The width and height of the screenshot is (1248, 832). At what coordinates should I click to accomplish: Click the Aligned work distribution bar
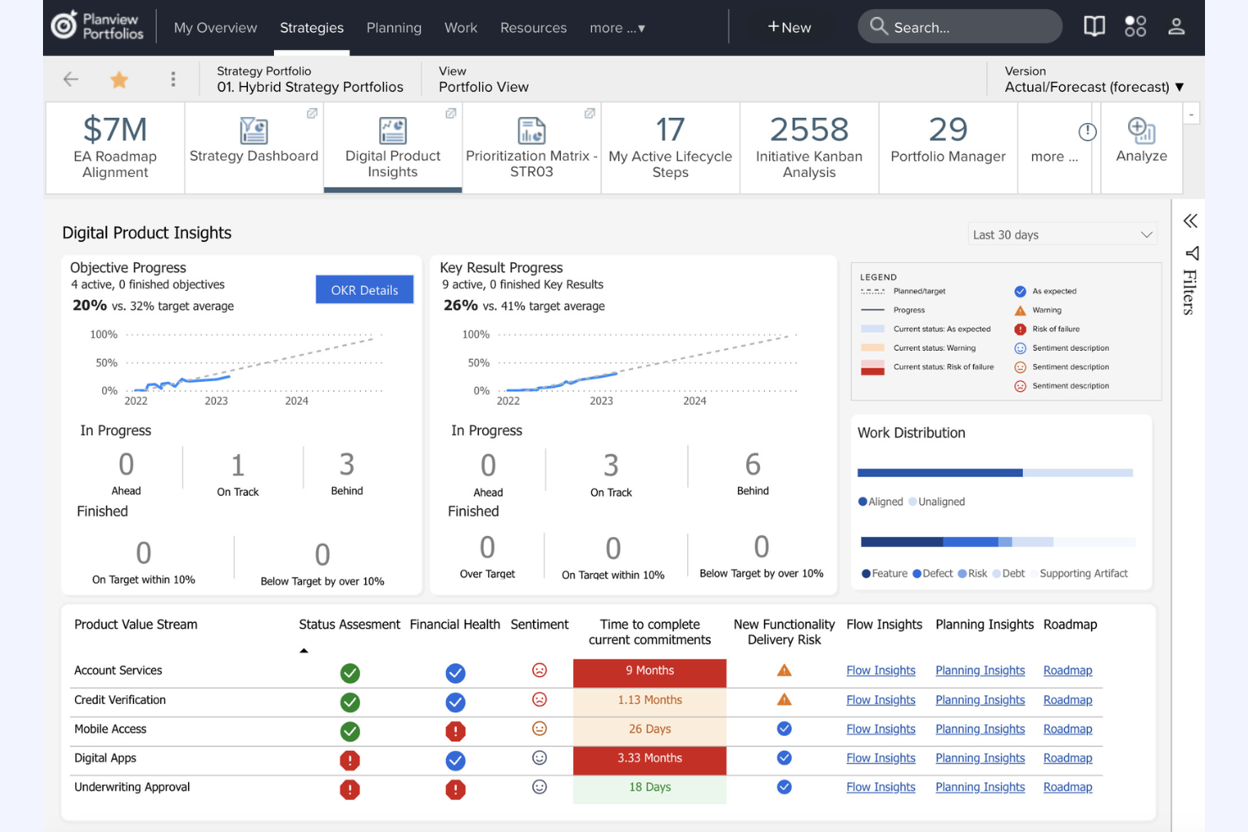click(x=939, y=473)
